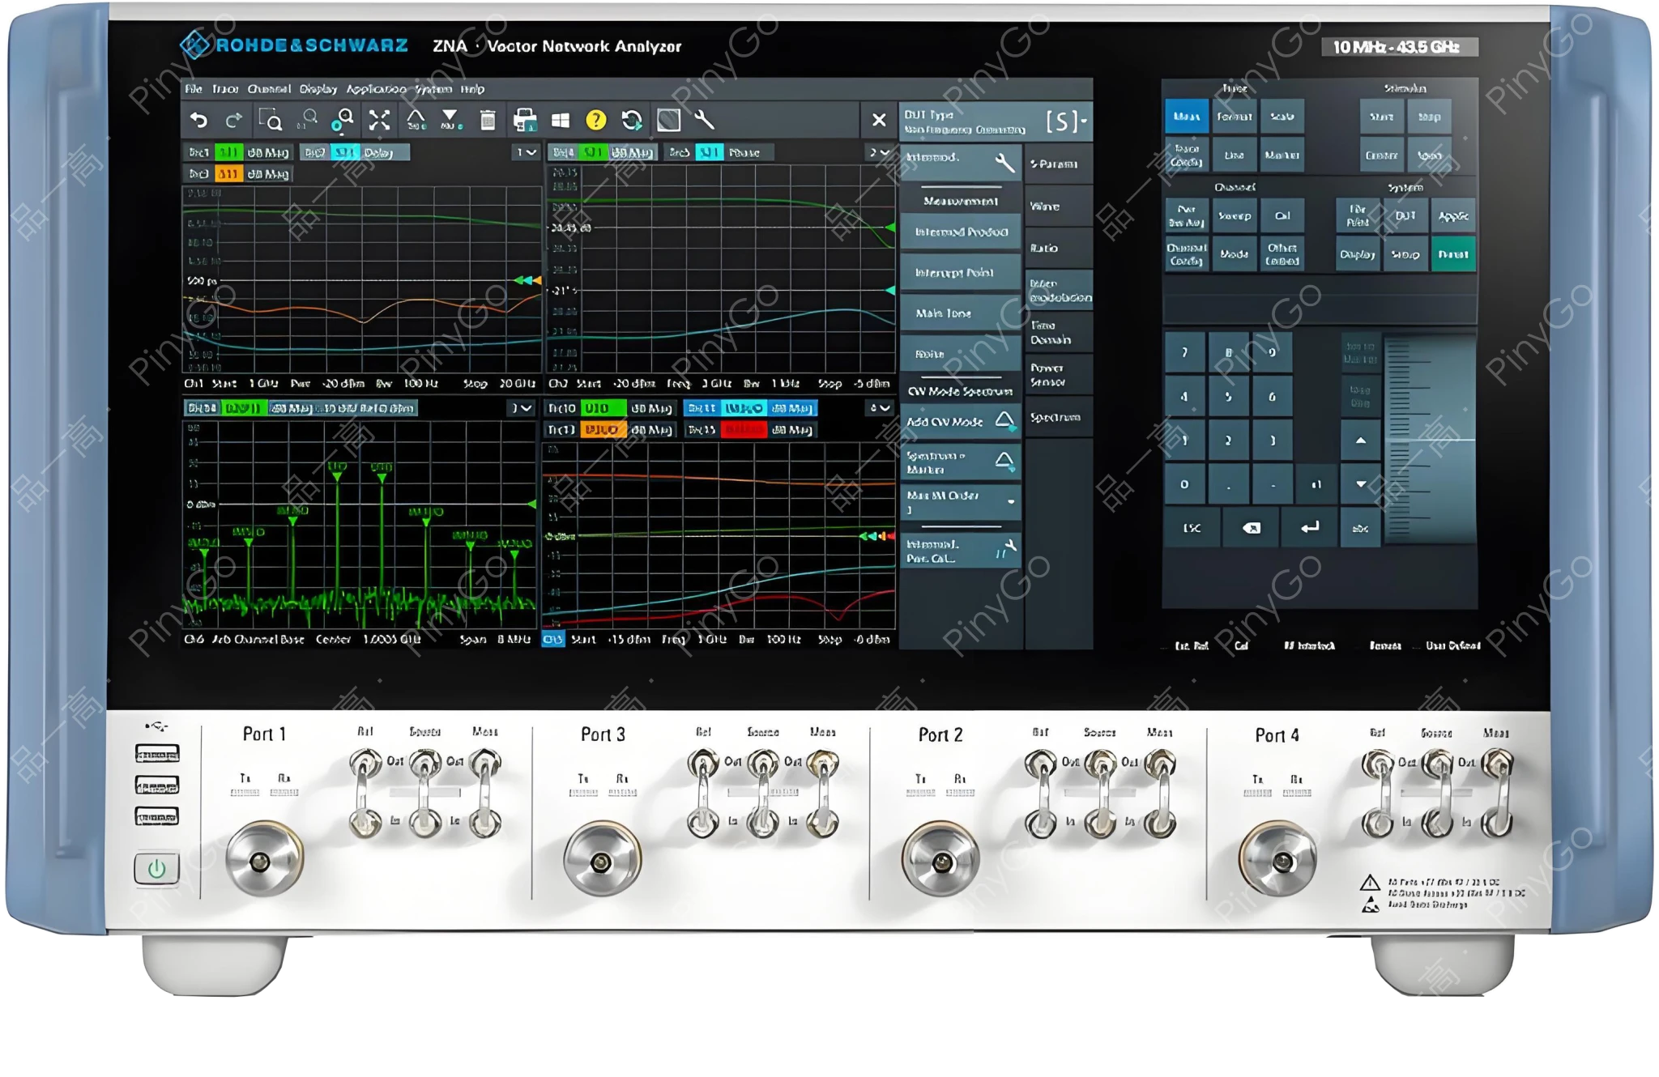Open the yellow help question mark
The width and height of the screenshot is (1659, 1077).
coord(595,121)
